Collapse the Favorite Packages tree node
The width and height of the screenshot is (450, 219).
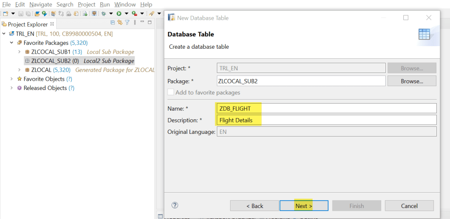point(11,43)
